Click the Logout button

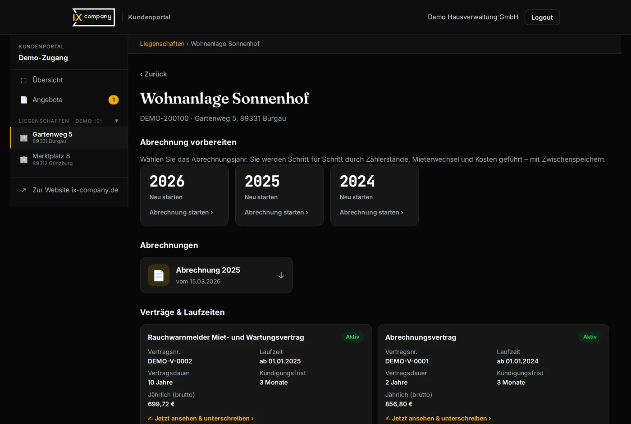(x=542, y=17)
